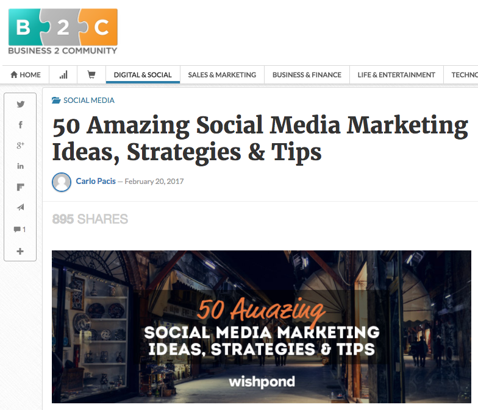Expand more sharing options plus icon
478x410 pixels.
(x=20, y=251)
